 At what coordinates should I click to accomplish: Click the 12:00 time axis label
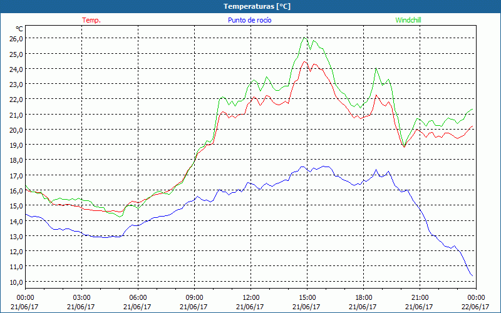(251, 298)
